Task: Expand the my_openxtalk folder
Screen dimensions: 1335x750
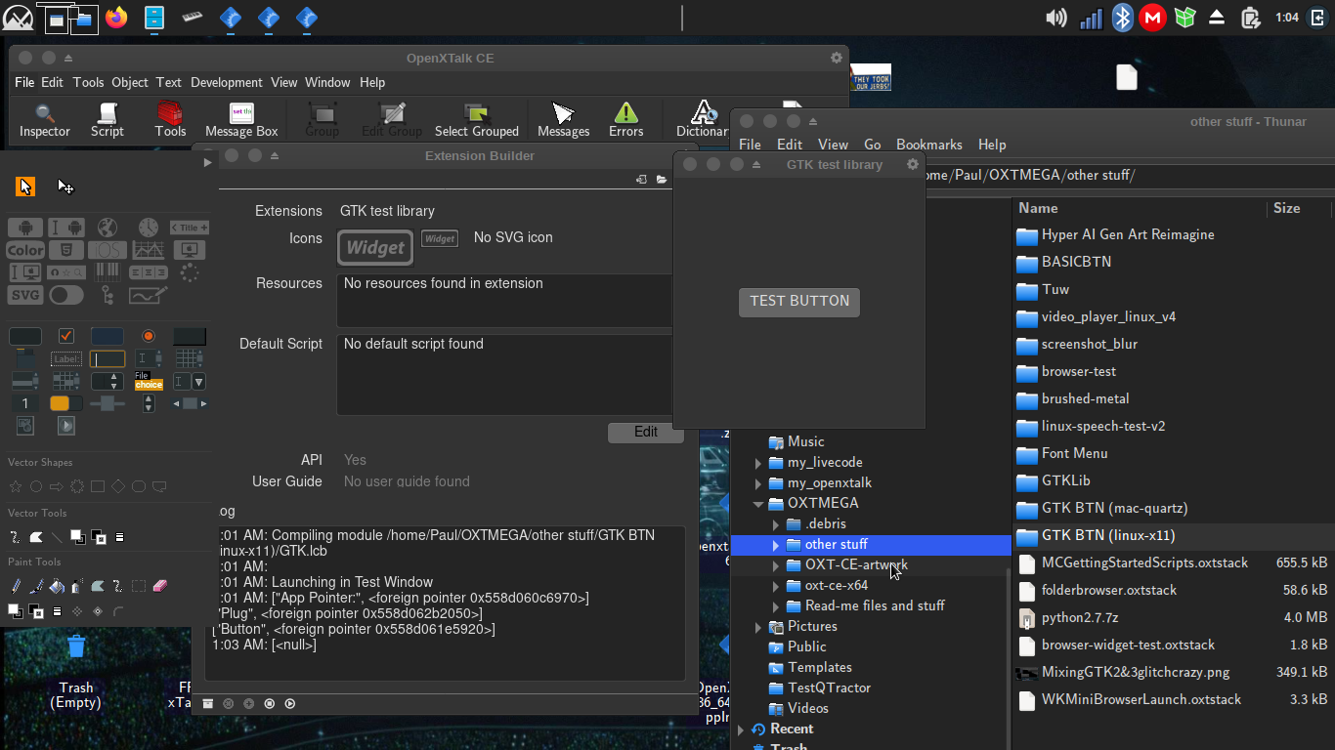Action: pos(757,483)
